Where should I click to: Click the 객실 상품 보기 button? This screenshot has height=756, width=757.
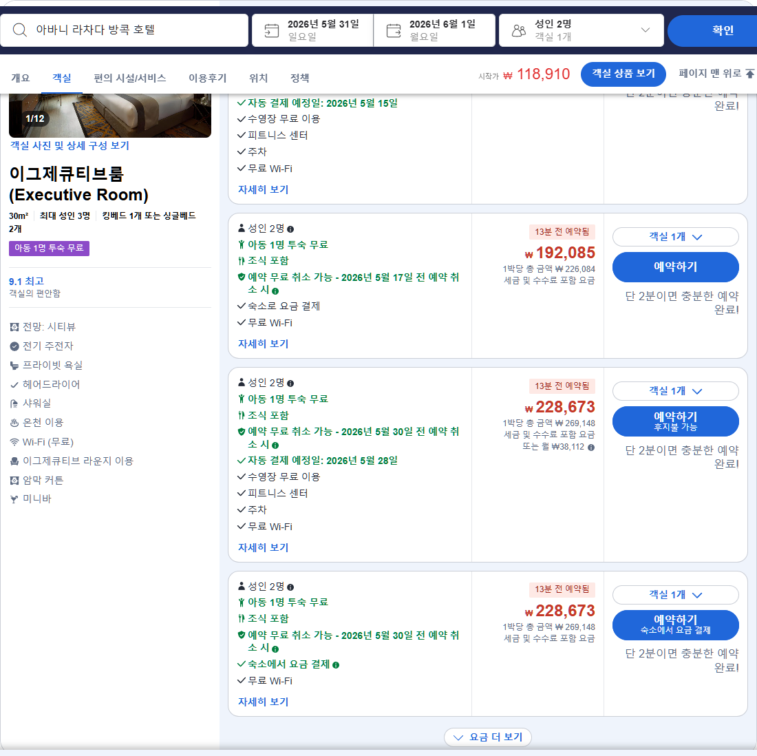click(x=623, y=74)
